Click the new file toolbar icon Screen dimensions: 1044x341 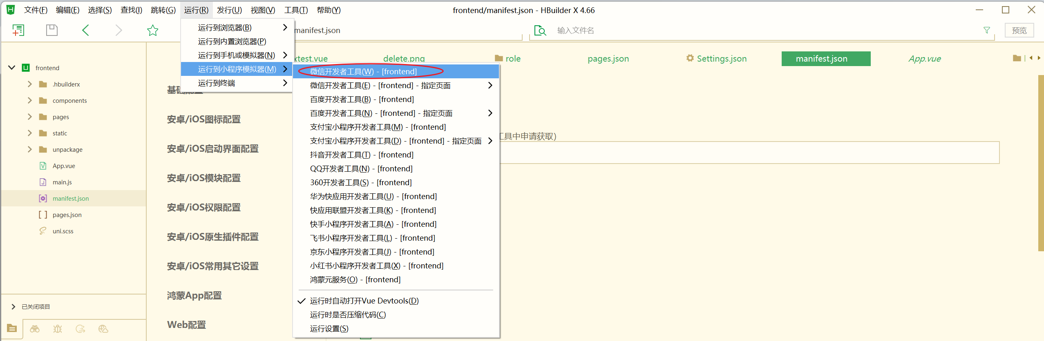(x=18, y=30)
